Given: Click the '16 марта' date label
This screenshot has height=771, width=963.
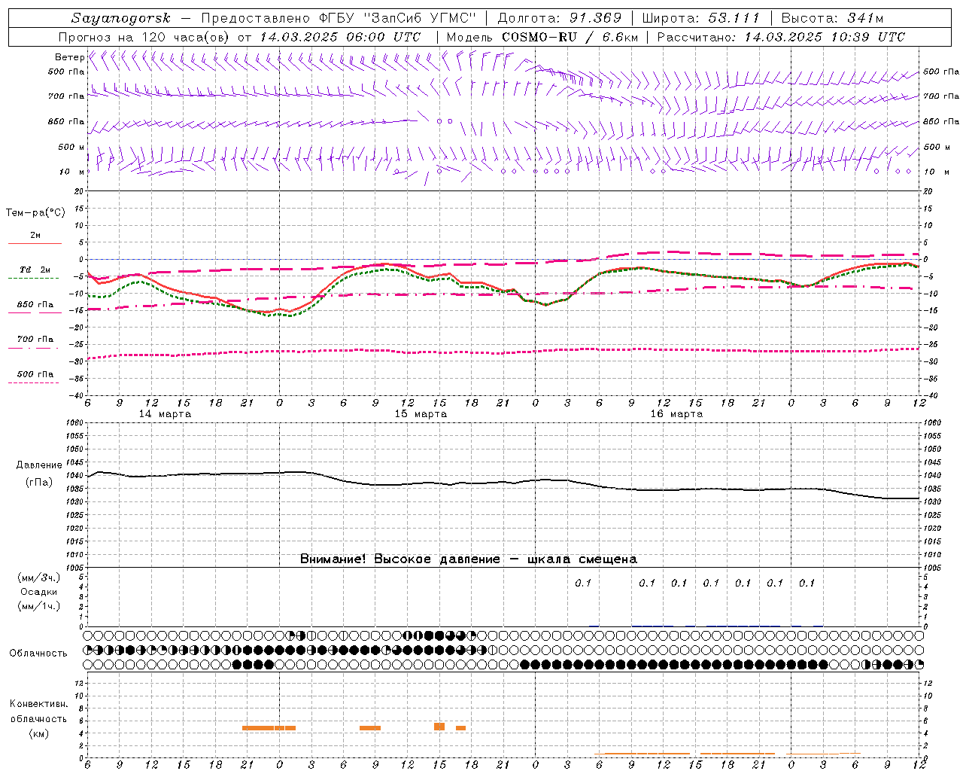Looking at the screenshot, I should 676,414.
